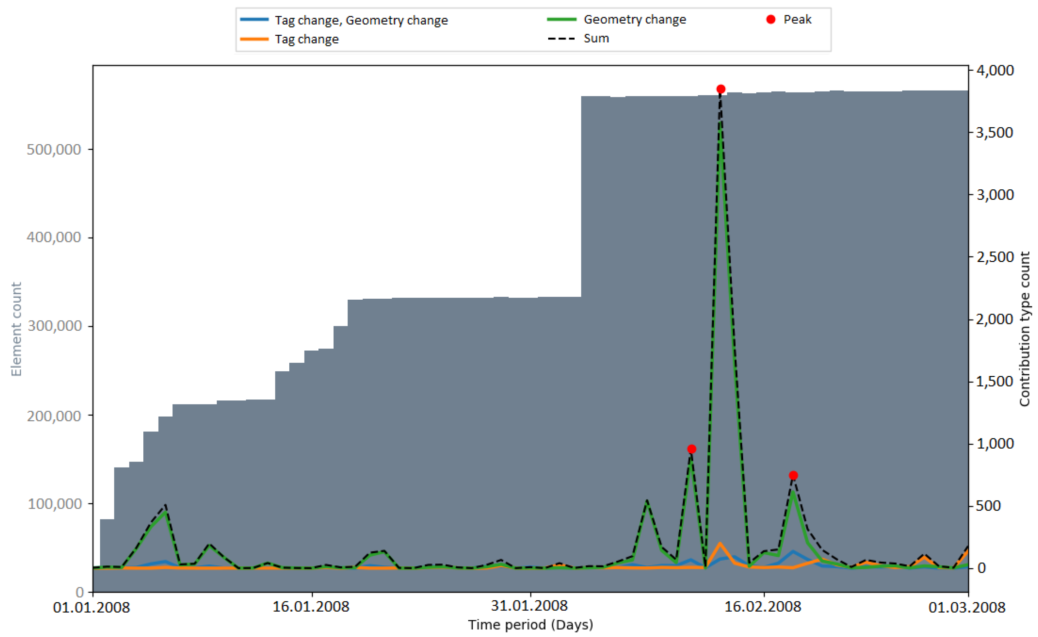Click the blue line swatch in legend

(254, 19)
